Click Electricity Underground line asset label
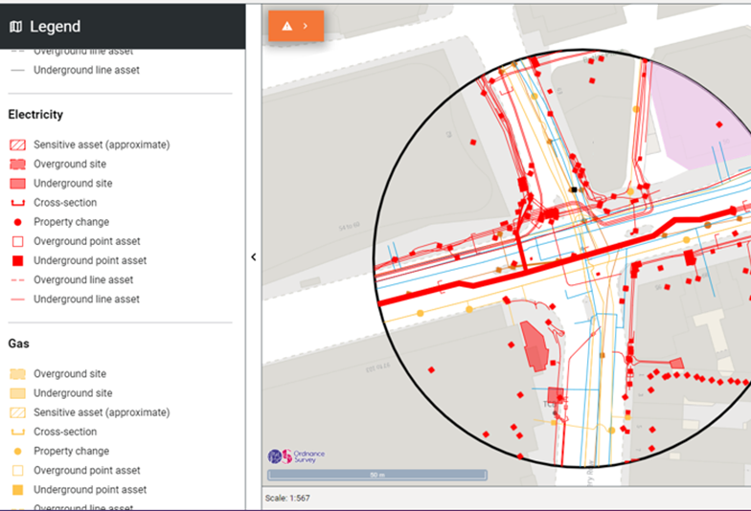The image size is (751, 511). (86, 300)
